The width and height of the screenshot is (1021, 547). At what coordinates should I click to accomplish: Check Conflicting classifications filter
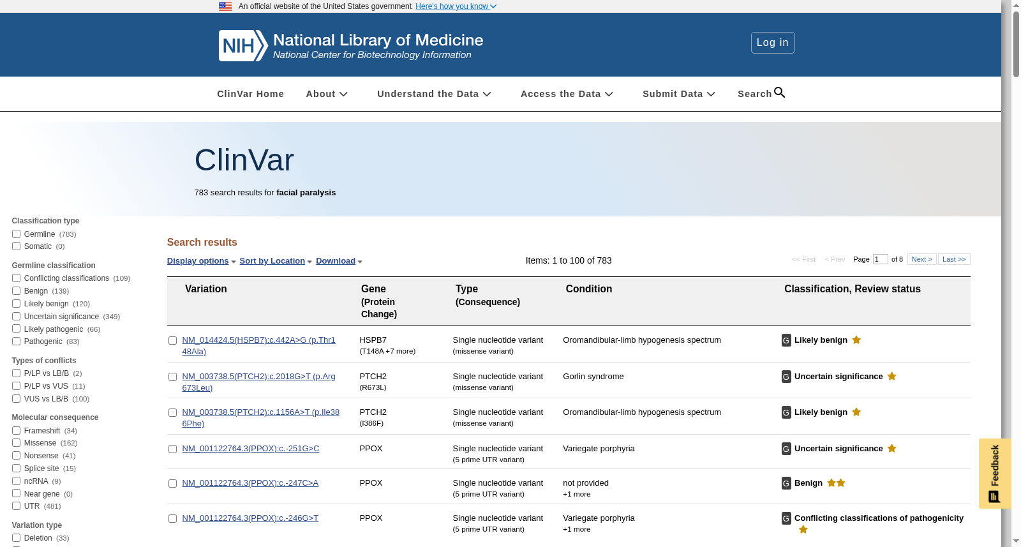click(16, 278)
